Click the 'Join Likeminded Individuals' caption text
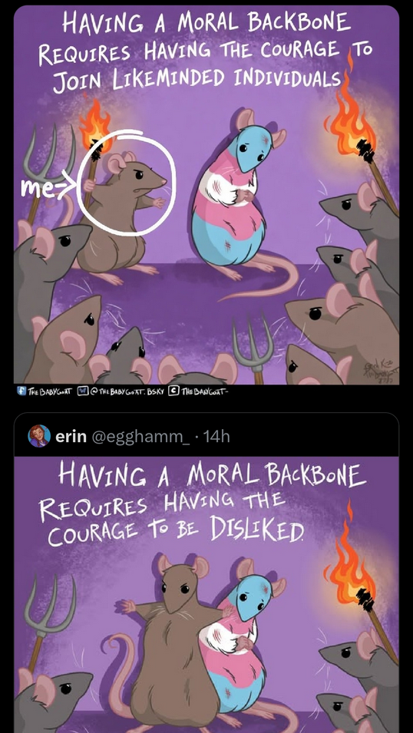This screenshot has height=733, width=413. point(198,79)
